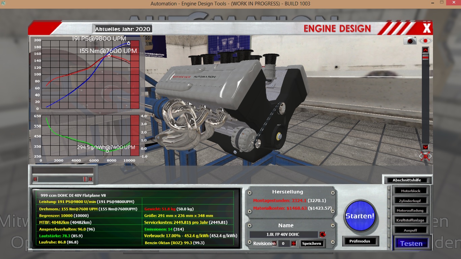Increase revision with red plus button

(x=294, y=243)
